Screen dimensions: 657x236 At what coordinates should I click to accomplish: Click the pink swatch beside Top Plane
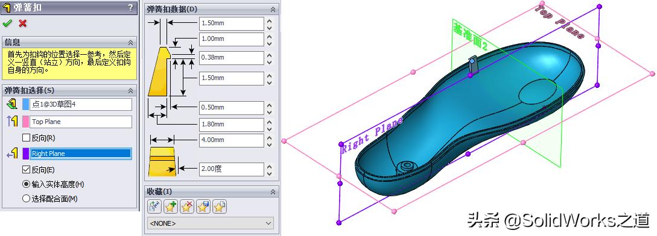[25, 122]
